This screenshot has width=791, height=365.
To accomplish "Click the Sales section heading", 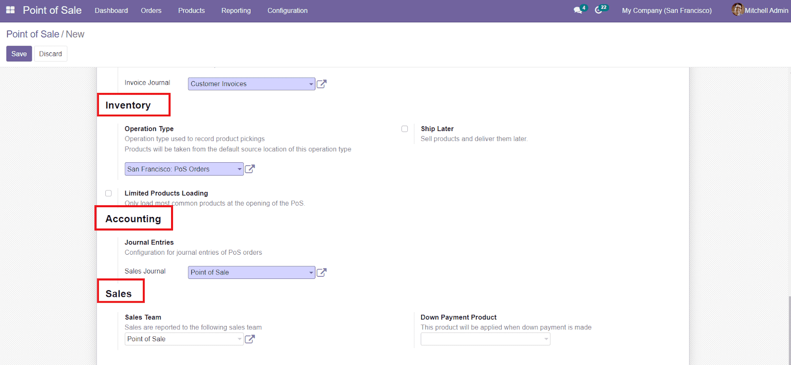I will 119,294.
